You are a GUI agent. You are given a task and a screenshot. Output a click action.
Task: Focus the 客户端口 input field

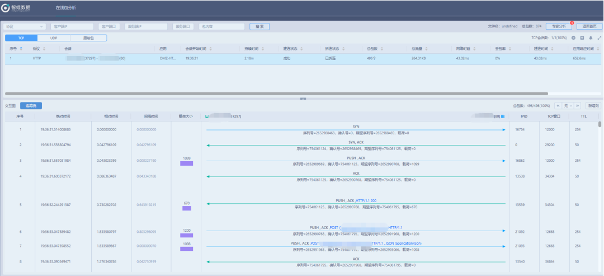[109, 27]
